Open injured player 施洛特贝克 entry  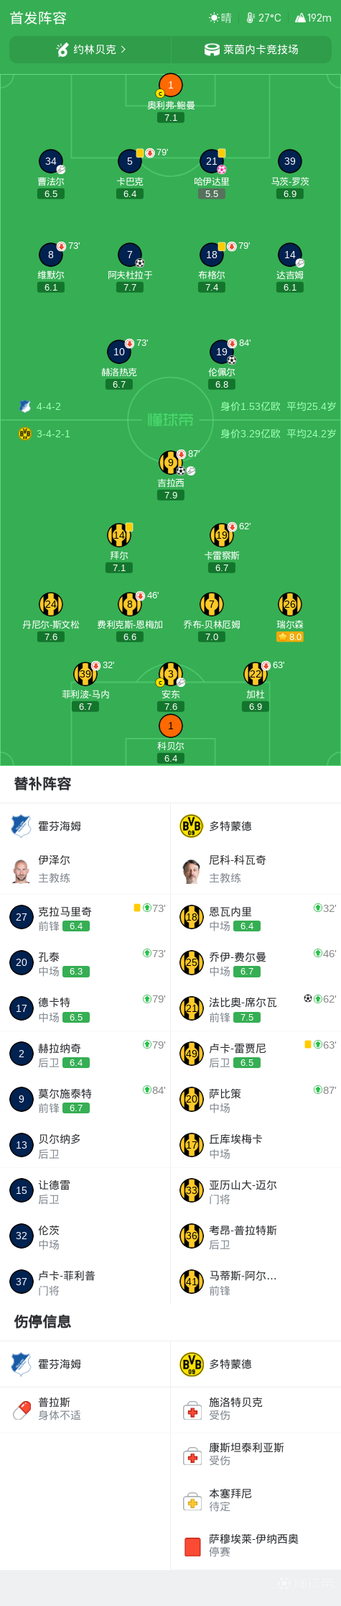[x=256, y=1408]
